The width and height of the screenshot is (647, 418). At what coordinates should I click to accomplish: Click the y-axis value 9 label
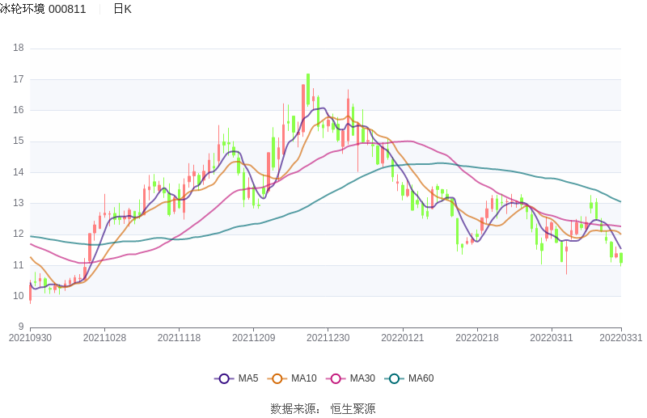[20, 327]
